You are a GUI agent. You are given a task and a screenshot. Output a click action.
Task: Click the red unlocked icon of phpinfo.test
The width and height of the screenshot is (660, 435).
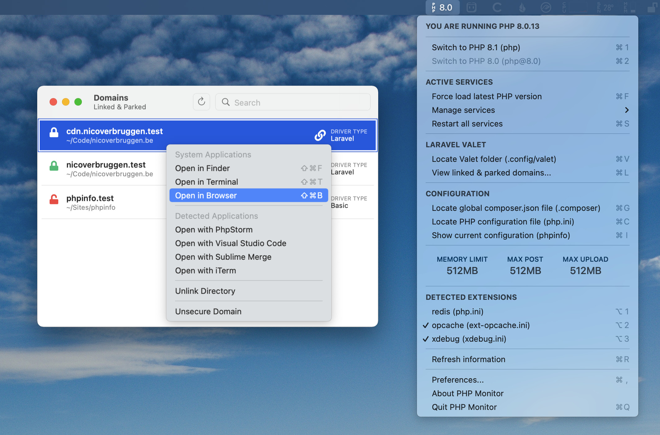[54, 199]
